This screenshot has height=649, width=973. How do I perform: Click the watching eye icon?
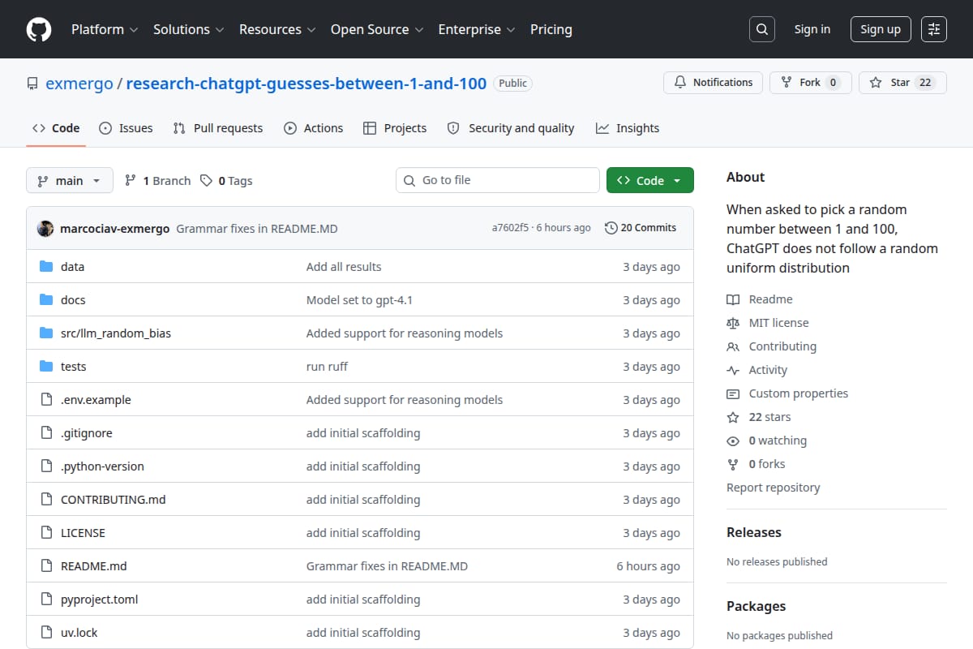[733, 441]
